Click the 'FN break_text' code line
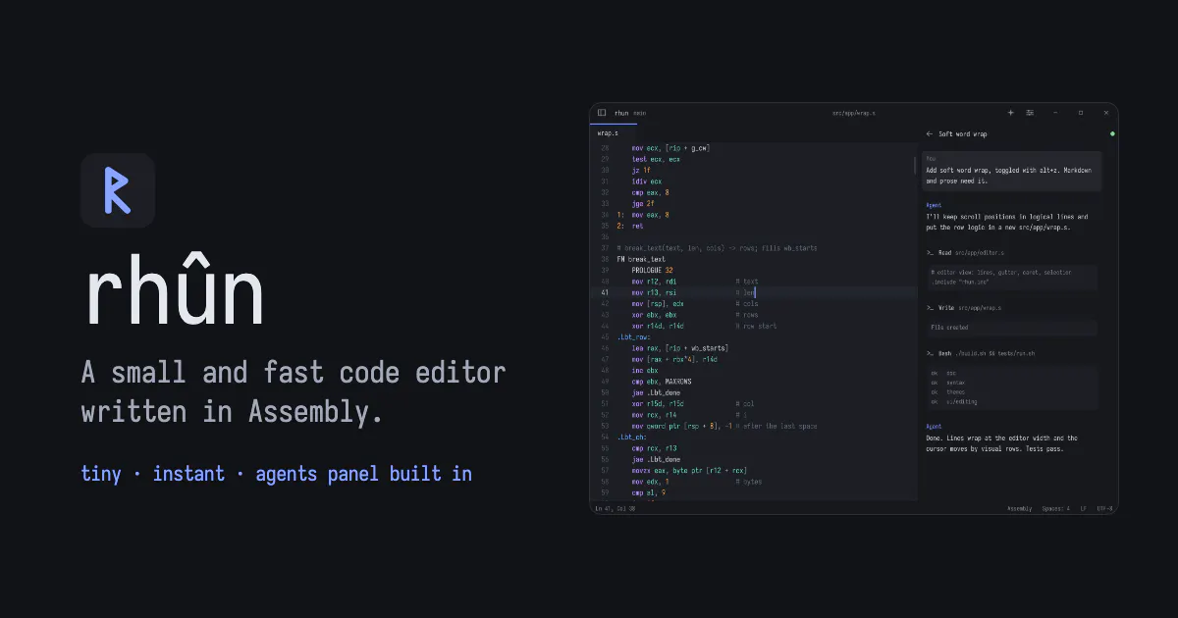This screenshot has height=618, width=1178. [x=641, y=259]
